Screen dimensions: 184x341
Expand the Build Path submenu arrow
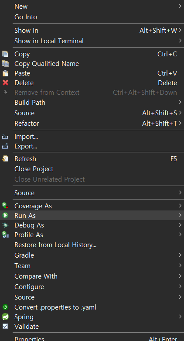pos(180,102)
